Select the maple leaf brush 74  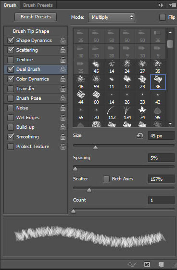[142, 113]
